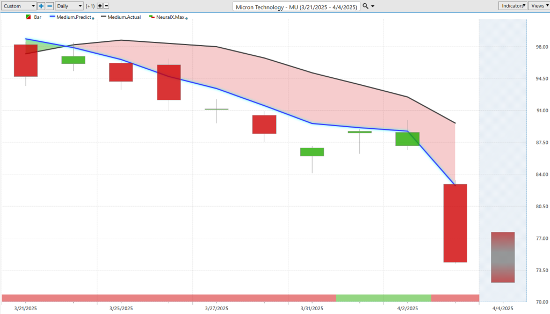Click the blue plus zoom-in button
This screenshot has width=550, height=314.
[x=41, y=6]
